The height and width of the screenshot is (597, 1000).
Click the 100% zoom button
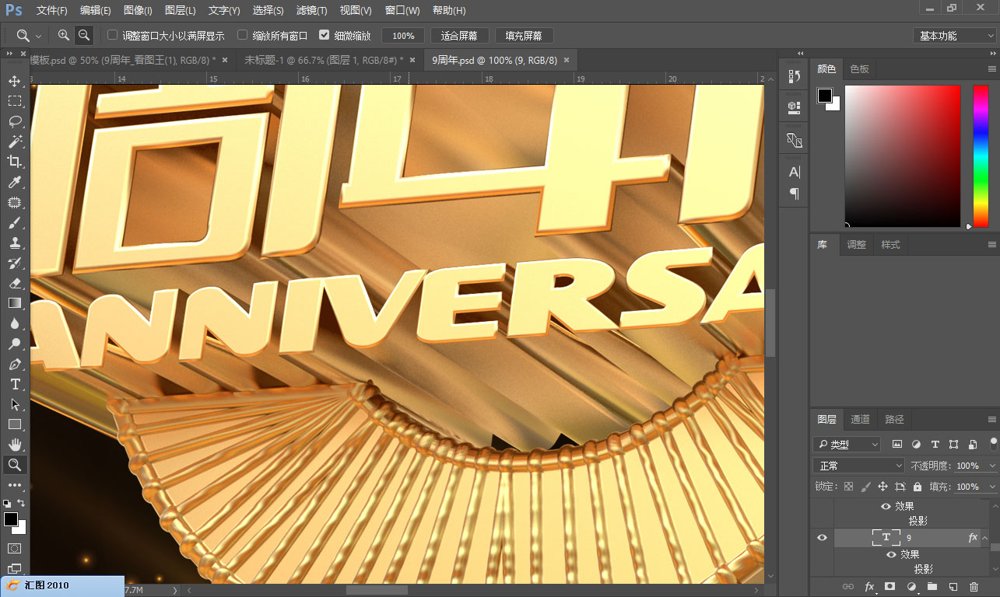click(x=403, y=36)
